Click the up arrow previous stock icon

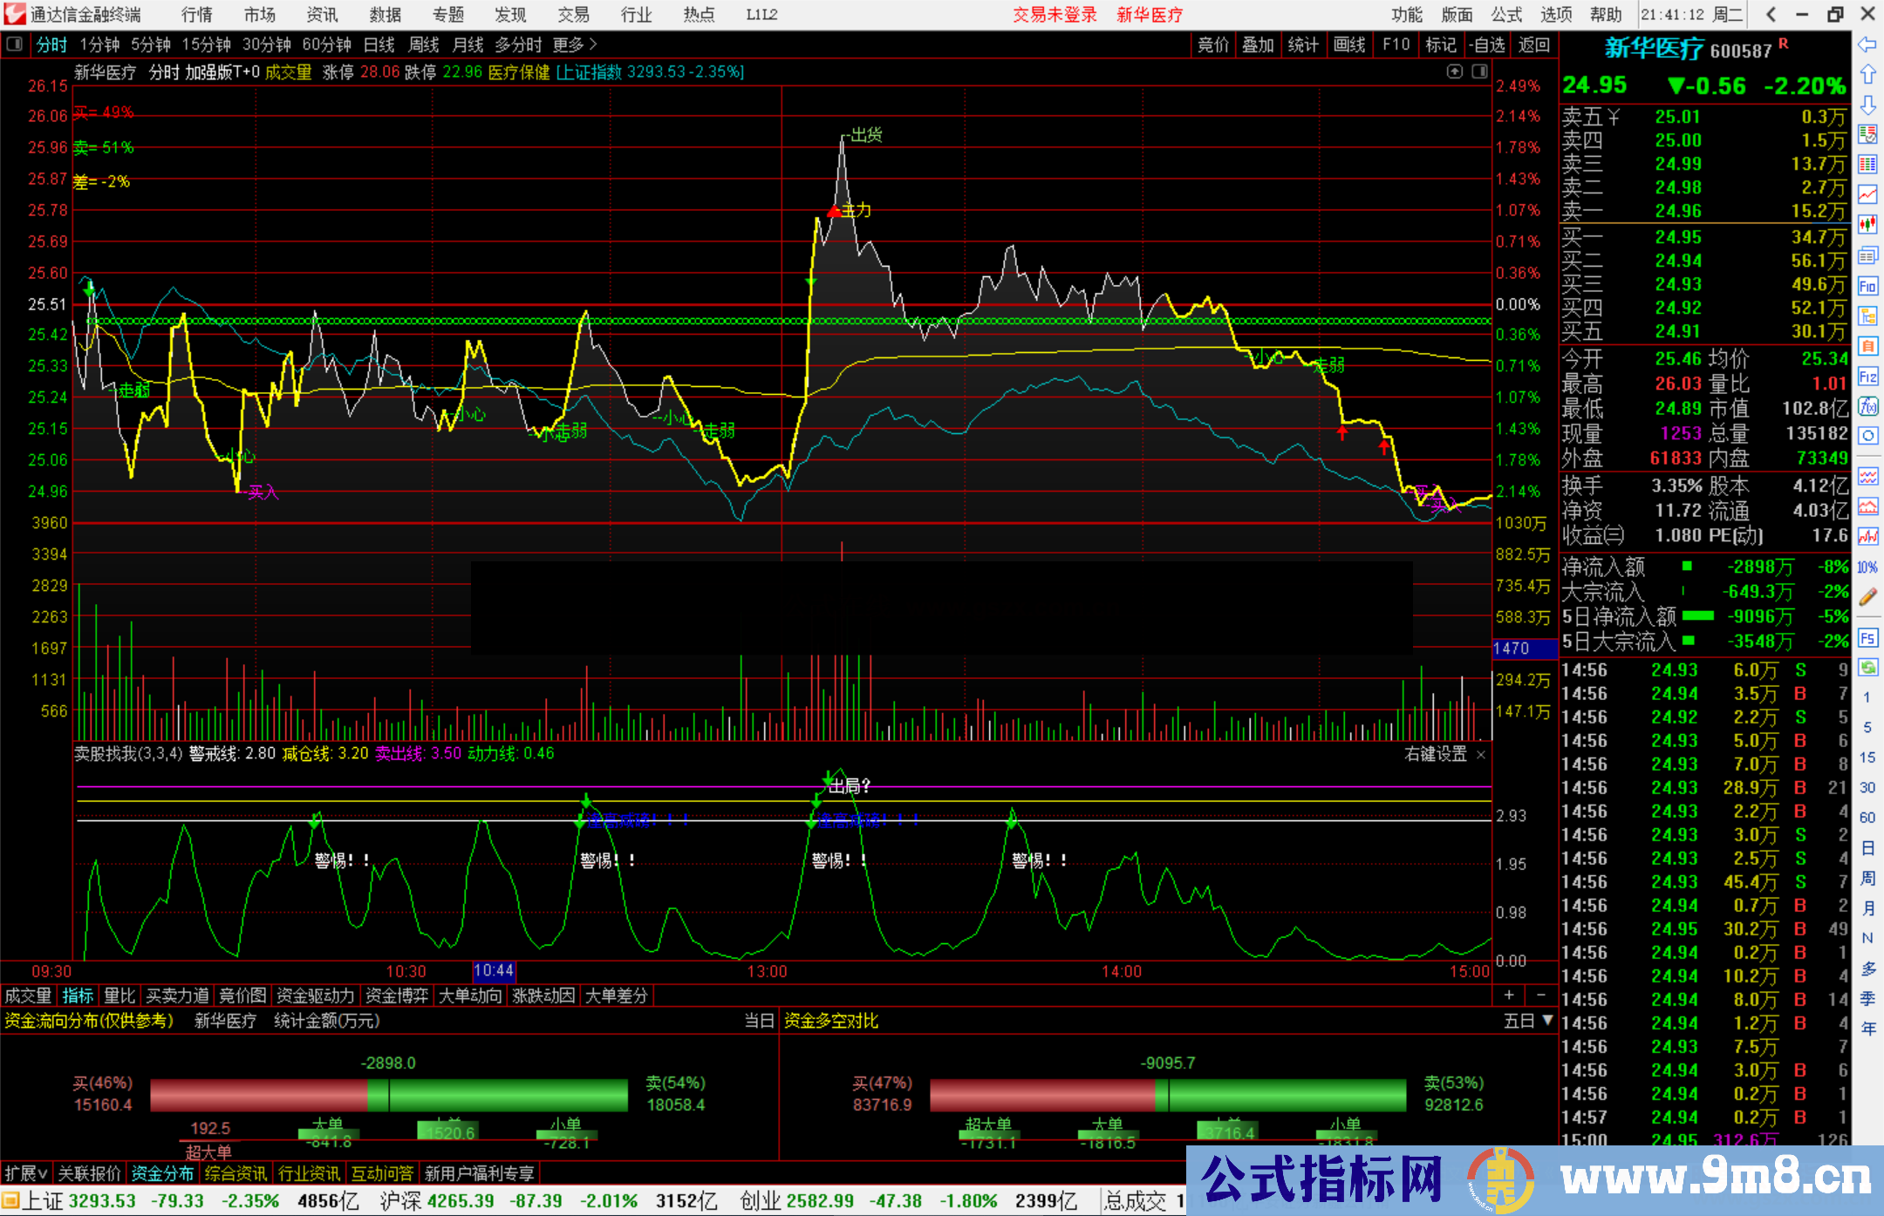point(1867,75)
